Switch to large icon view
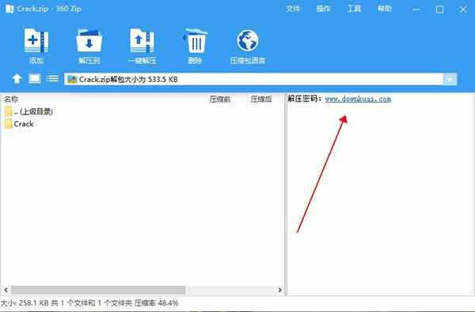The width and height of the screenshot is (475, 312). [35, 79]
